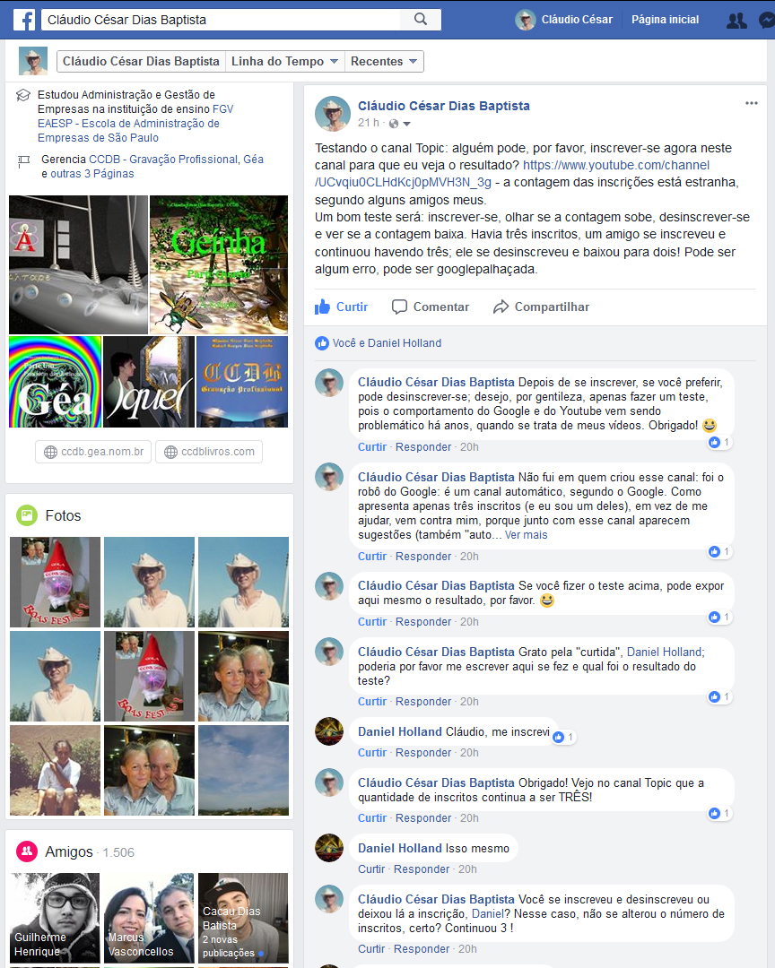Open the CCDB Gravação Profissional blue thumbnail

[242, 382]
